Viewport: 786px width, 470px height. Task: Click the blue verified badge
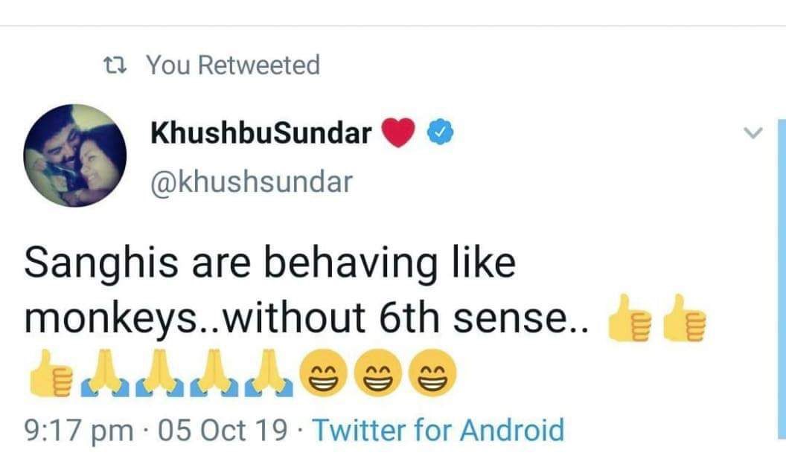click(x=437, y=133)
